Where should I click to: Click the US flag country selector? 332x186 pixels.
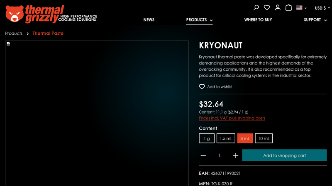(301, 8)
